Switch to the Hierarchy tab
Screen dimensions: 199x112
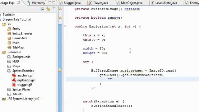click(x=37, y=3)
